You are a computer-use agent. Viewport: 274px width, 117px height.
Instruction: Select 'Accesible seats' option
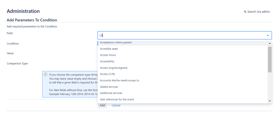coord(182,49)
